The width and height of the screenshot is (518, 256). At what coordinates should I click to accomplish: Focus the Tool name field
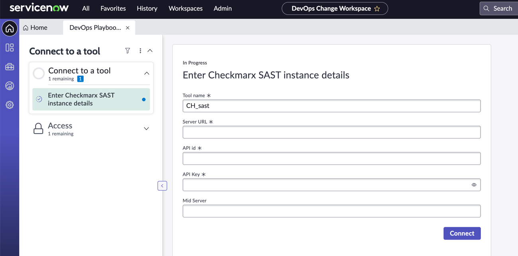click(x=331, y=106)
